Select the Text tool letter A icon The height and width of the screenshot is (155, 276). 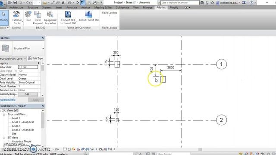[63, 3]
